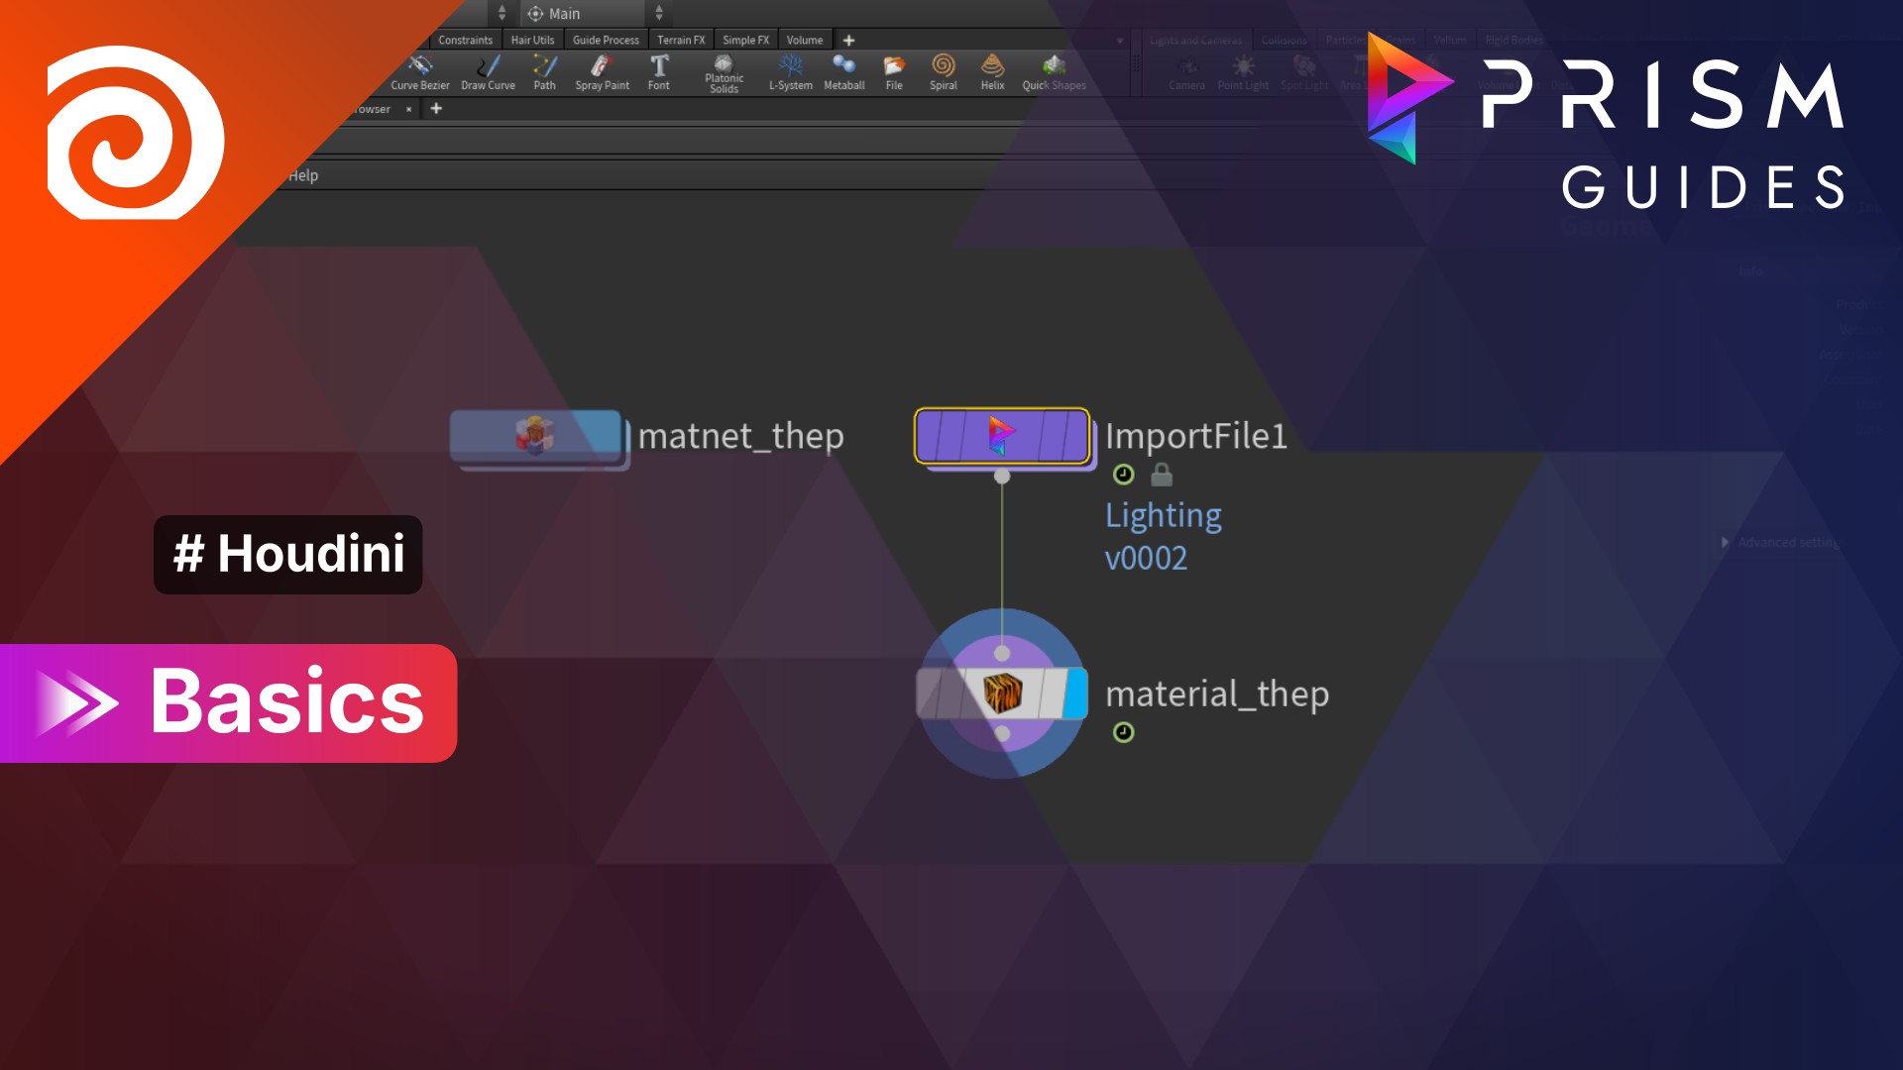Switch to the Terrain FX shelf tab
This screenshot has height=1070, width=1903.
(681, 40)
